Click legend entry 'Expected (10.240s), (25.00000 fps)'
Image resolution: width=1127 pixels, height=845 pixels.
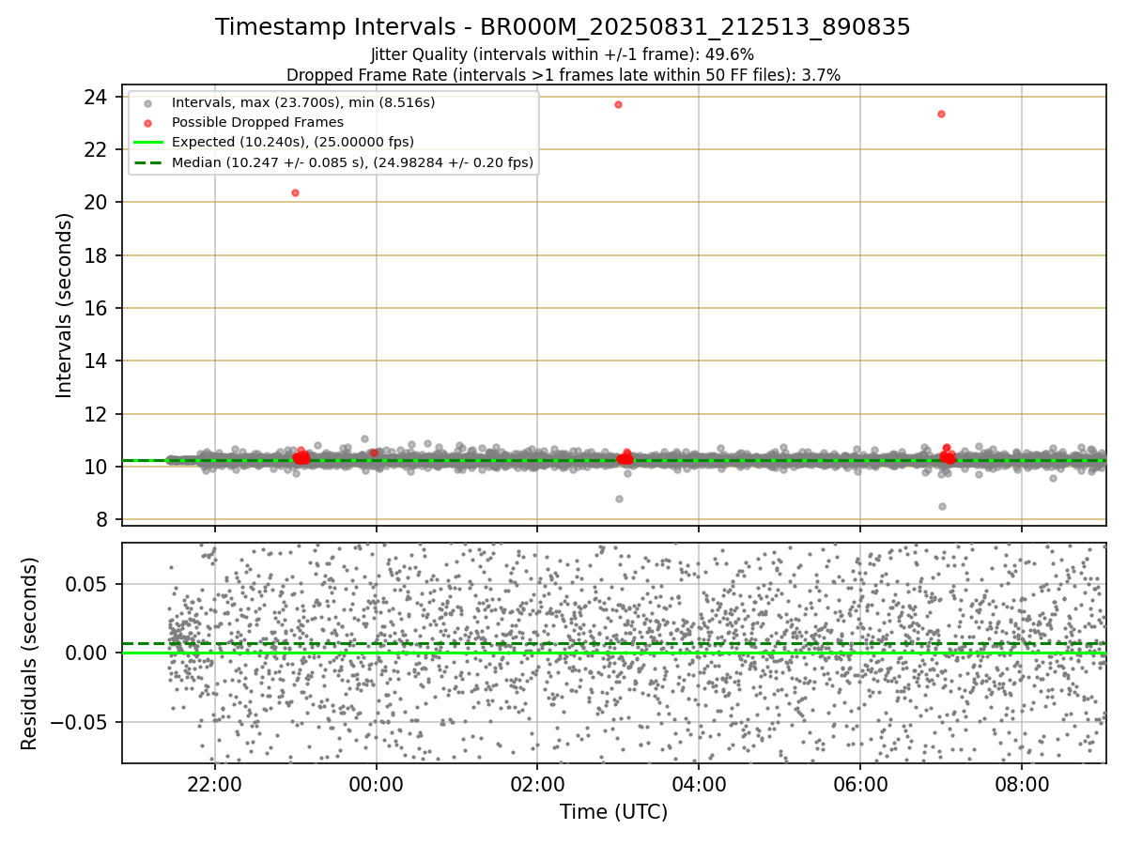(293, 142)
